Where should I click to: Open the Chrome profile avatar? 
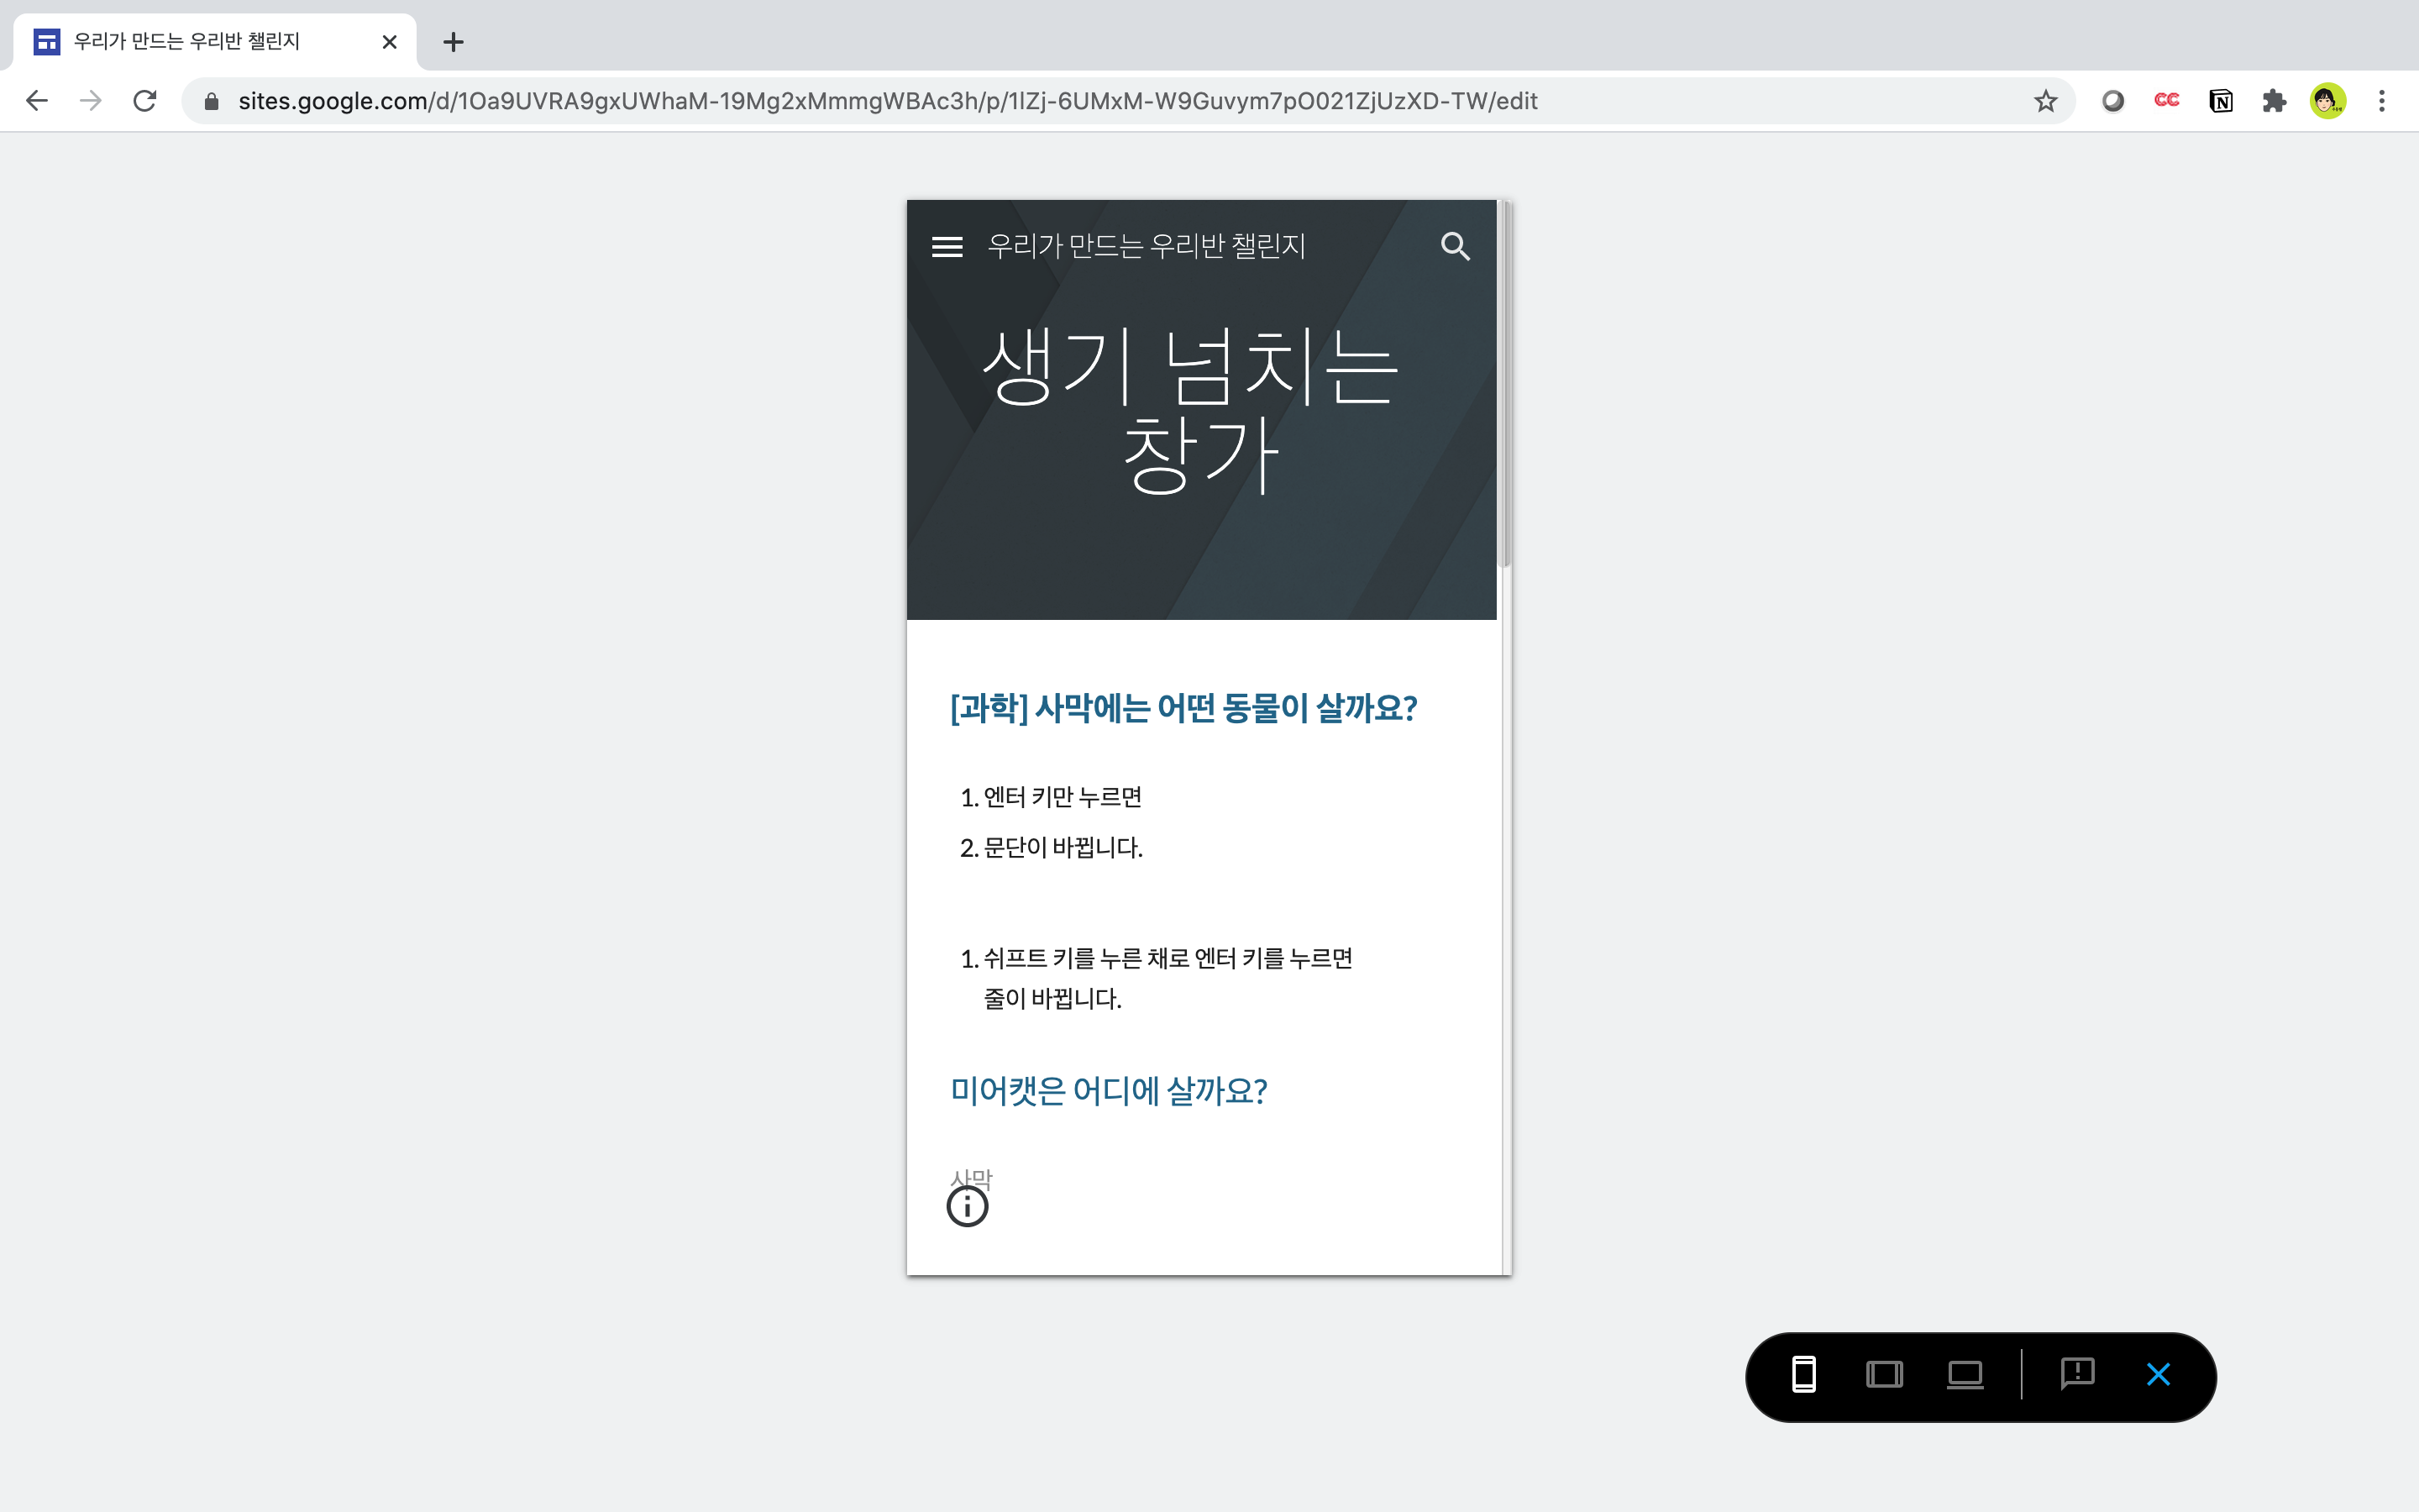2328,101
